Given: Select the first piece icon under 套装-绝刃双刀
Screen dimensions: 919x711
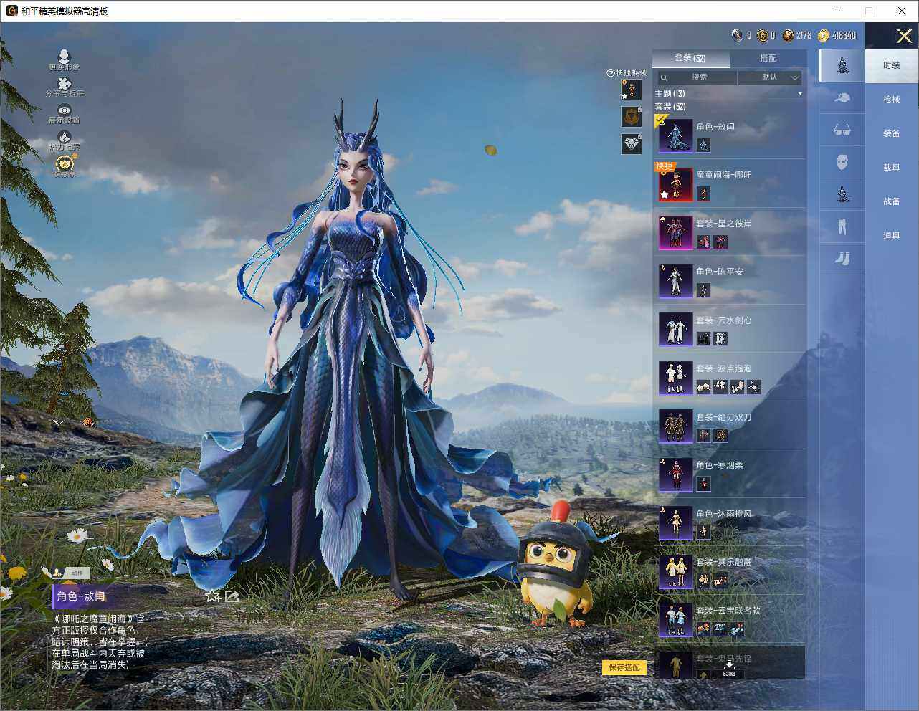Looking at the screenshot, I should [703, 435].
